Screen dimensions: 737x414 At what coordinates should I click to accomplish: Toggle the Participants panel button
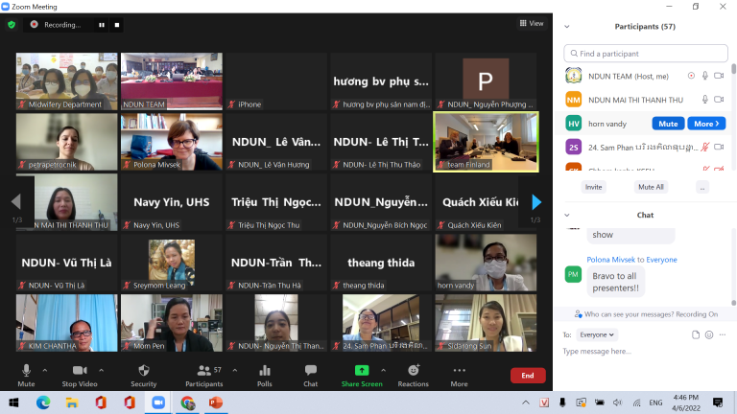[203, 374]
